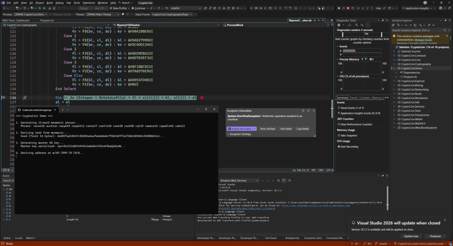Select Program.vb in Solution Explorer
453x246 pixels.
410,77
